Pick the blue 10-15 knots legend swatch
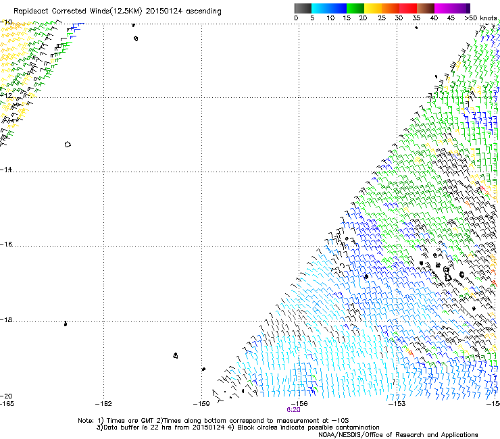 coord(338,8)
